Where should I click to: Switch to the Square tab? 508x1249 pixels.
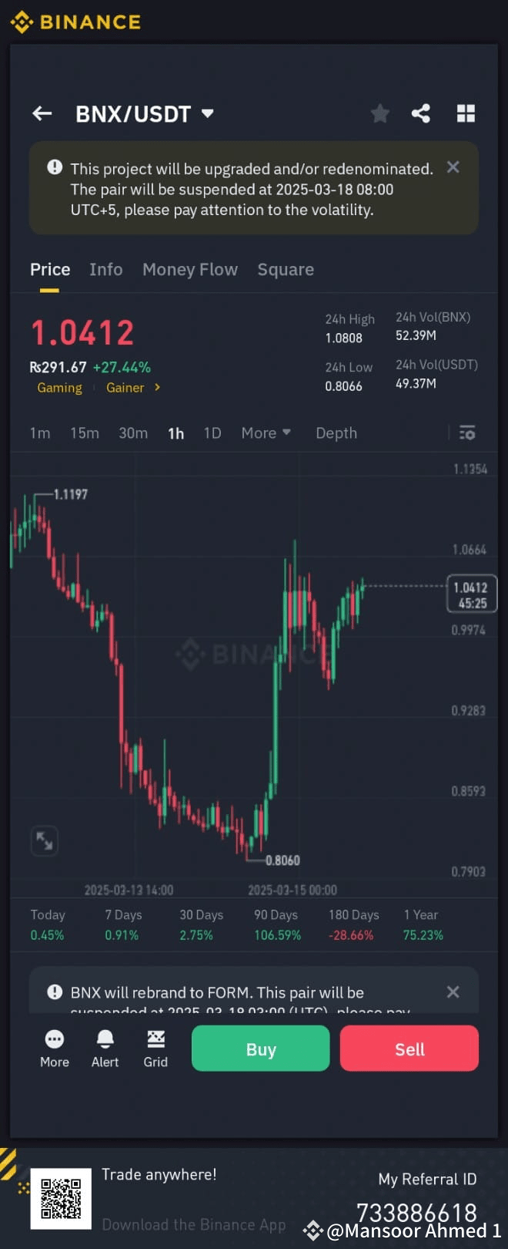[286, 269]
